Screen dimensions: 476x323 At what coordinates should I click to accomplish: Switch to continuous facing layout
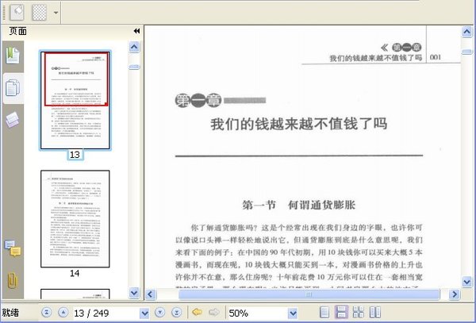pyautogui.click(x=359, y=313)
